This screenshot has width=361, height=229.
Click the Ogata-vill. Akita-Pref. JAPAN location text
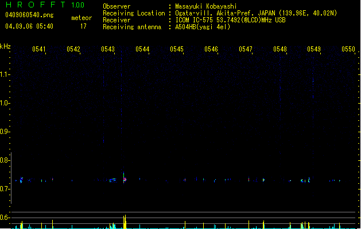(256, 13)
